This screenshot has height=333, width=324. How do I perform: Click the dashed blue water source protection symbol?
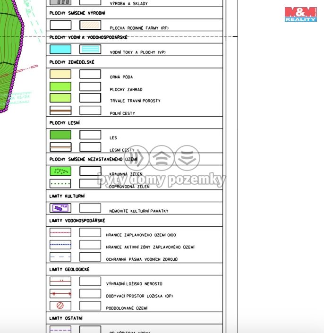click(60, 257)
